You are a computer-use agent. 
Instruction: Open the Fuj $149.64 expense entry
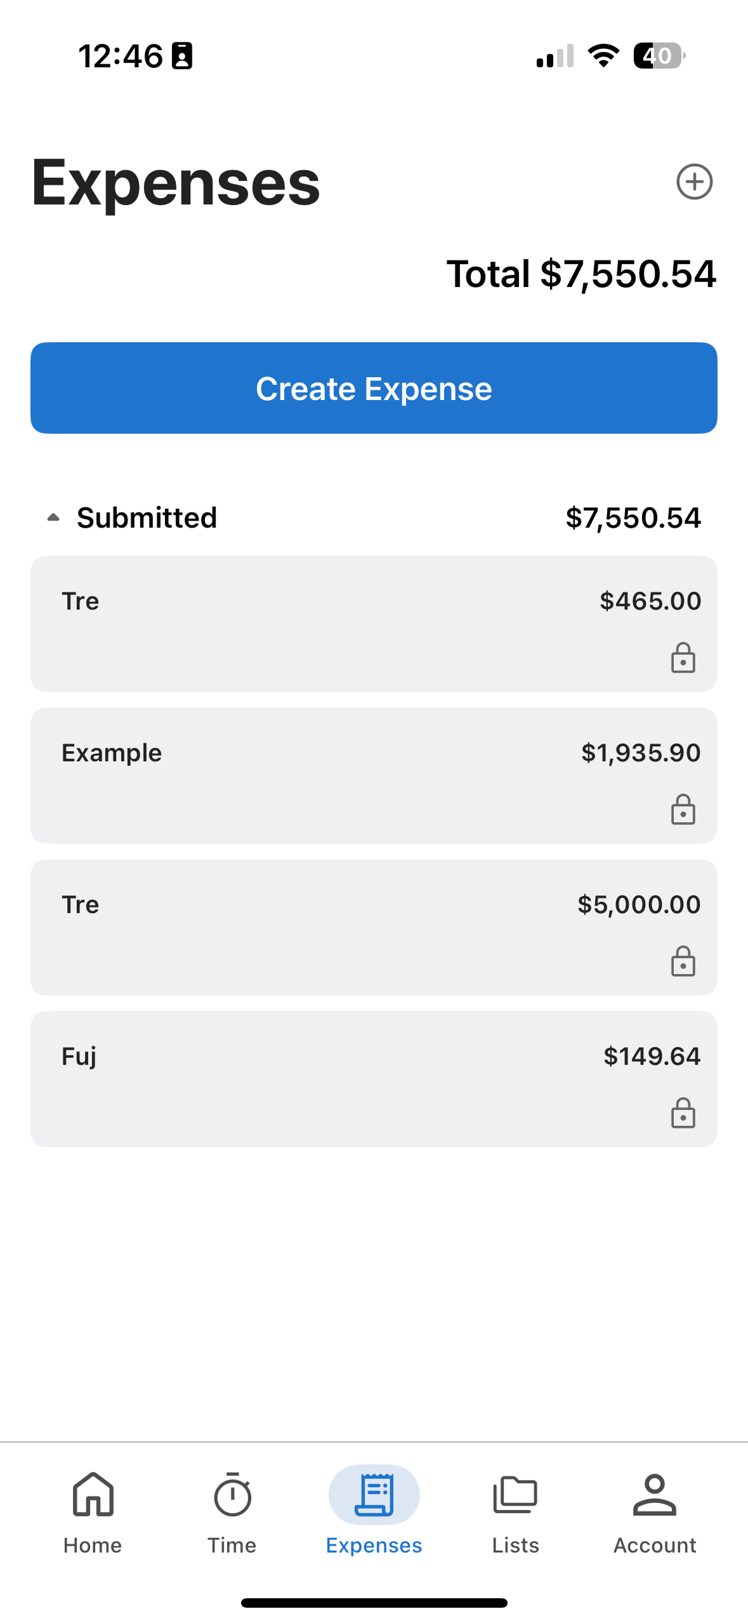coord(374,1079)
